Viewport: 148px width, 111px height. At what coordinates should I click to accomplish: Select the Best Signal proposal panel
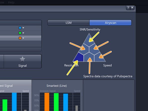coord(15,95)
